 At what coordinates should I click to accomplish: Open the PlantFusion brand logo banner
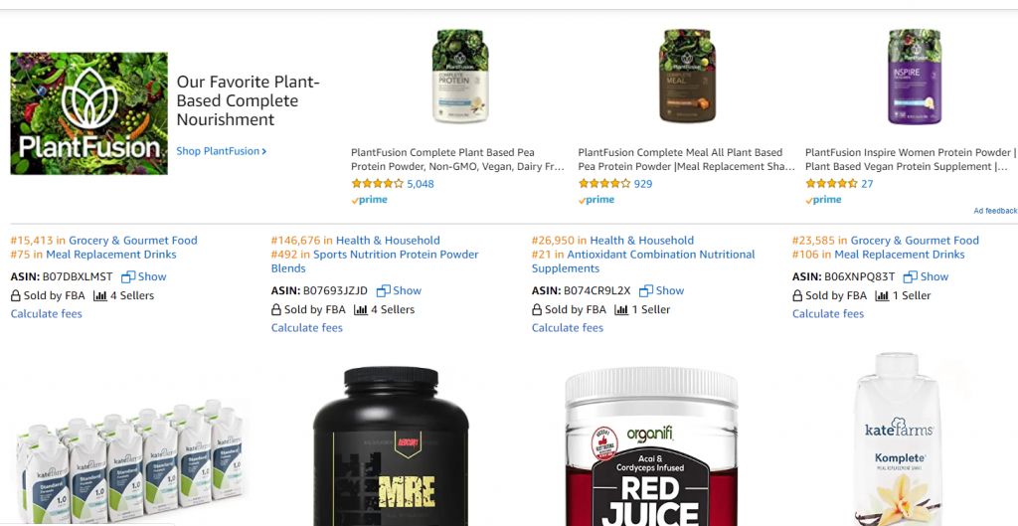click(88, 113)
